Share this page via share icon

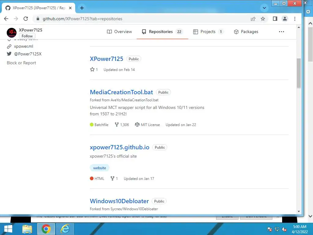(253, 19)
